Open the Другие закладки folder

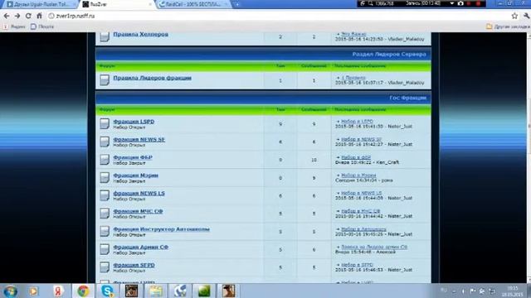click(508, 26)
